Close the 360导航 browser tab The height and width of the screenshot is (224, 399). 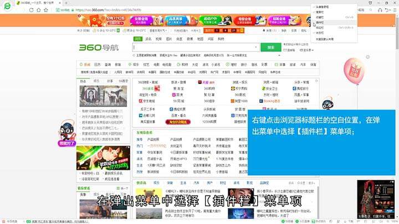point(60,3)
